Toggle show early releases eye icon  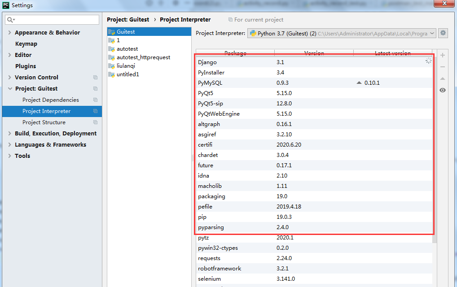pos(443,90)
